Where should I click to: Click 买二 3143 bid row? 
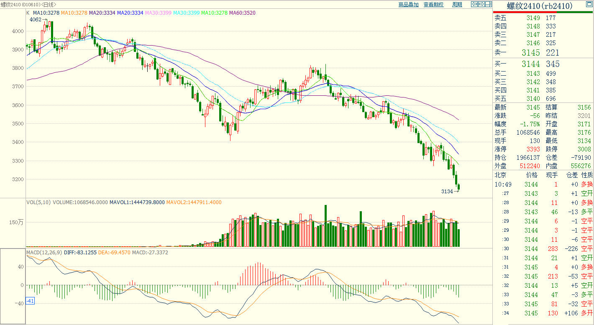(543, 74)
